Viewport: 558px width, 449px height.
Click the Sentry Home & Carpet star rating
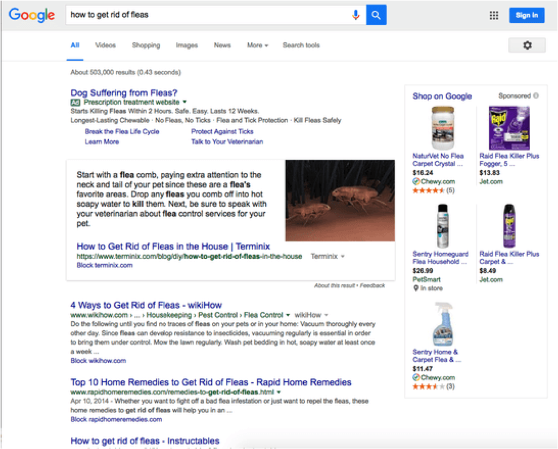click(x=428, y=387)
